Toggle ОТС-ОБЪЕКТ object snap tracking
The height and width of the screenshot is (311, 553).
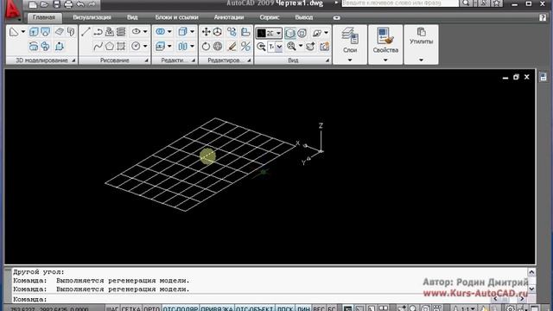point(254,308)
